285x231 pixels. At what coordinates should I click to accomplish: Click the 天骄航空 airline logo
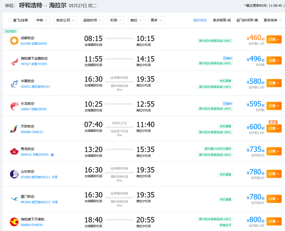click(x=14, y=129)
